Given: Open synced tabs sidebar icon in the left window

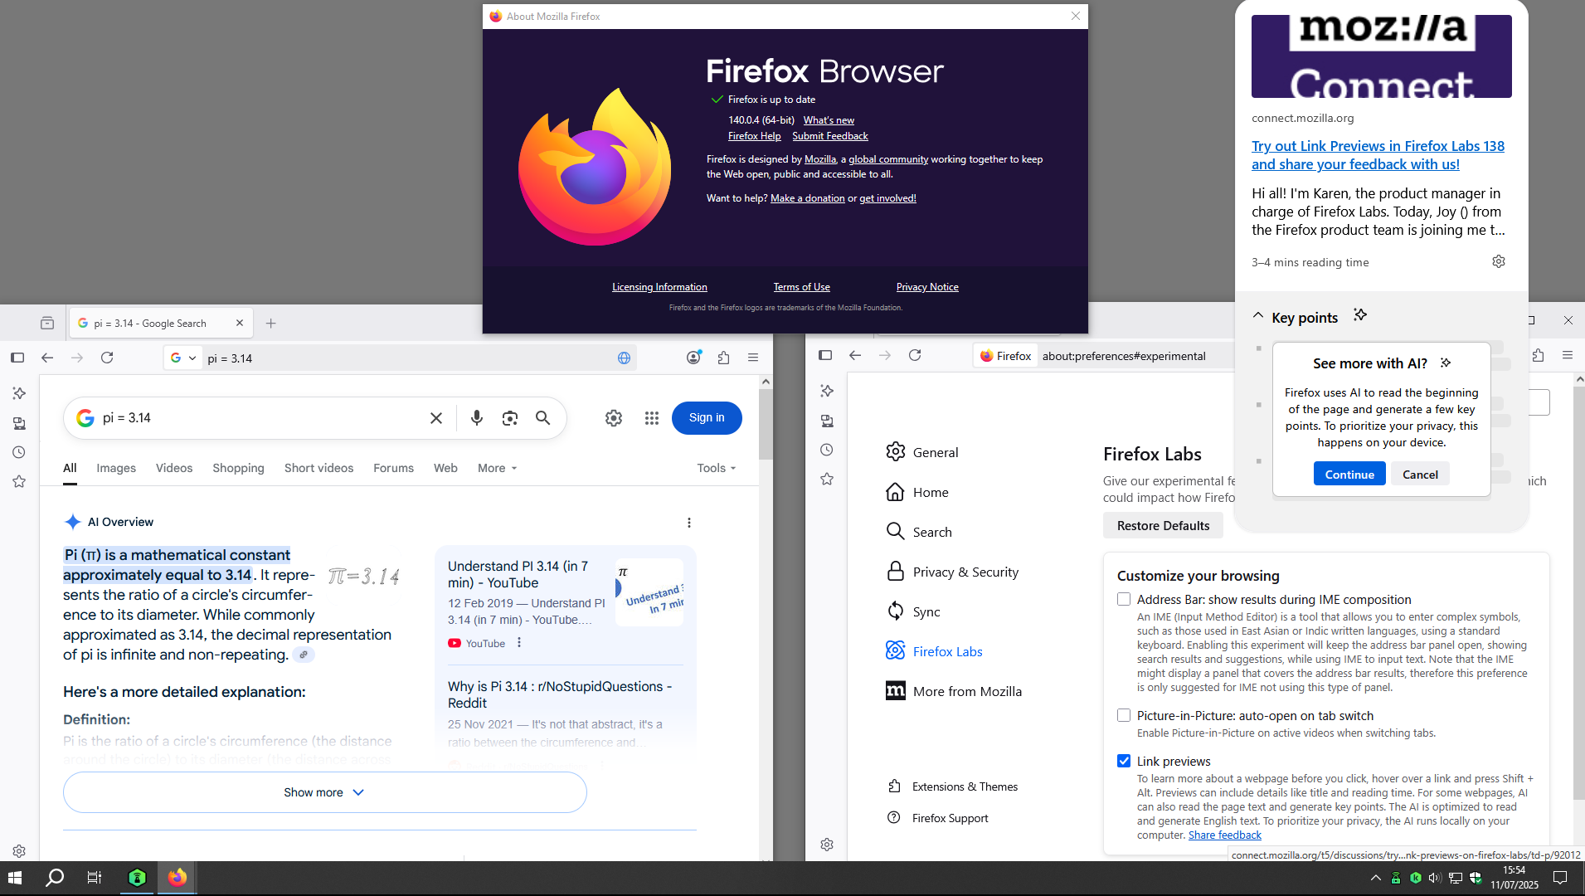Looking at the screenshot, I should [x=19, y=423].
